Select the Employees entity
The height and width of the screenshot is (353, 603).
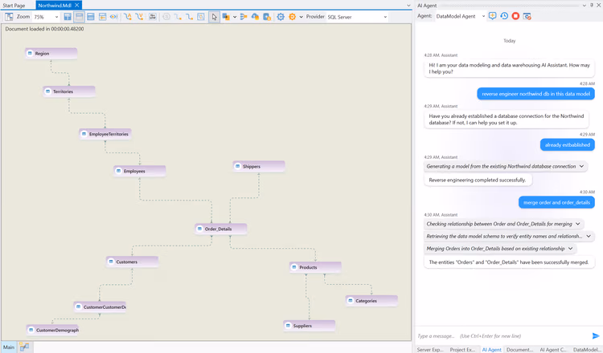click(140, 171)
